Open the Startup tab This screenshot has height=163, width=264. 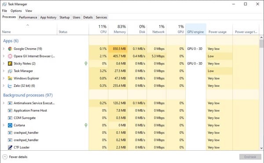coord(65,17)
